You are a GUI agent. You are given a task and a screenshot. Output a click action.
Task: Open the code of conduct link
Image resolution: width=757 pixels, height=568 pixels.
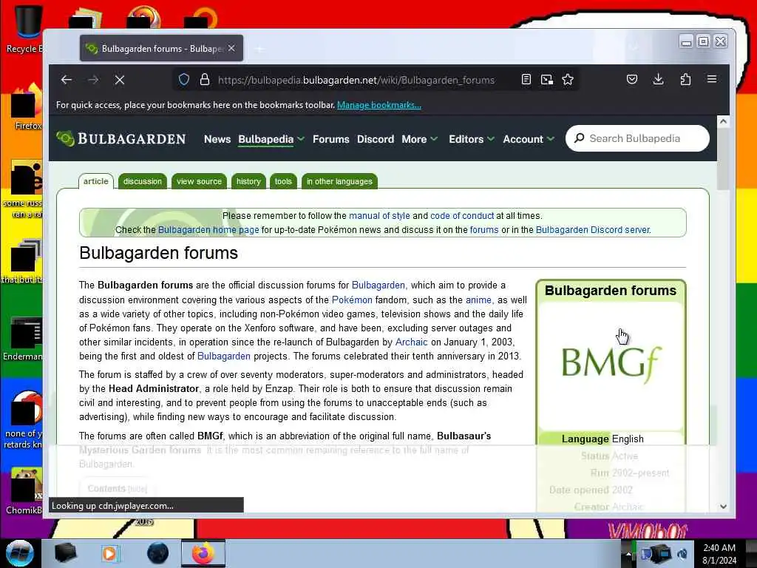coord(462,215)
